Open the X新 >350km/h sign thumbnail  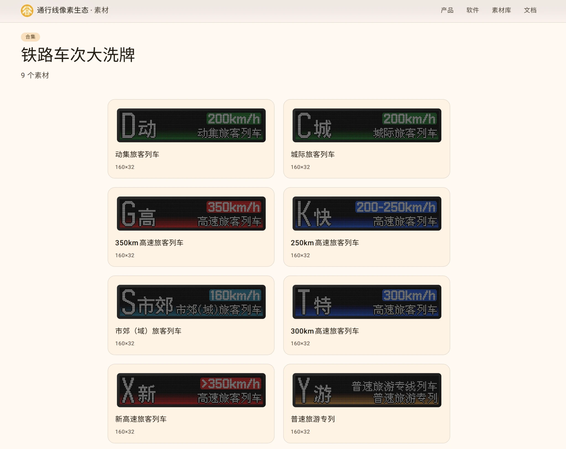[191, 390]
